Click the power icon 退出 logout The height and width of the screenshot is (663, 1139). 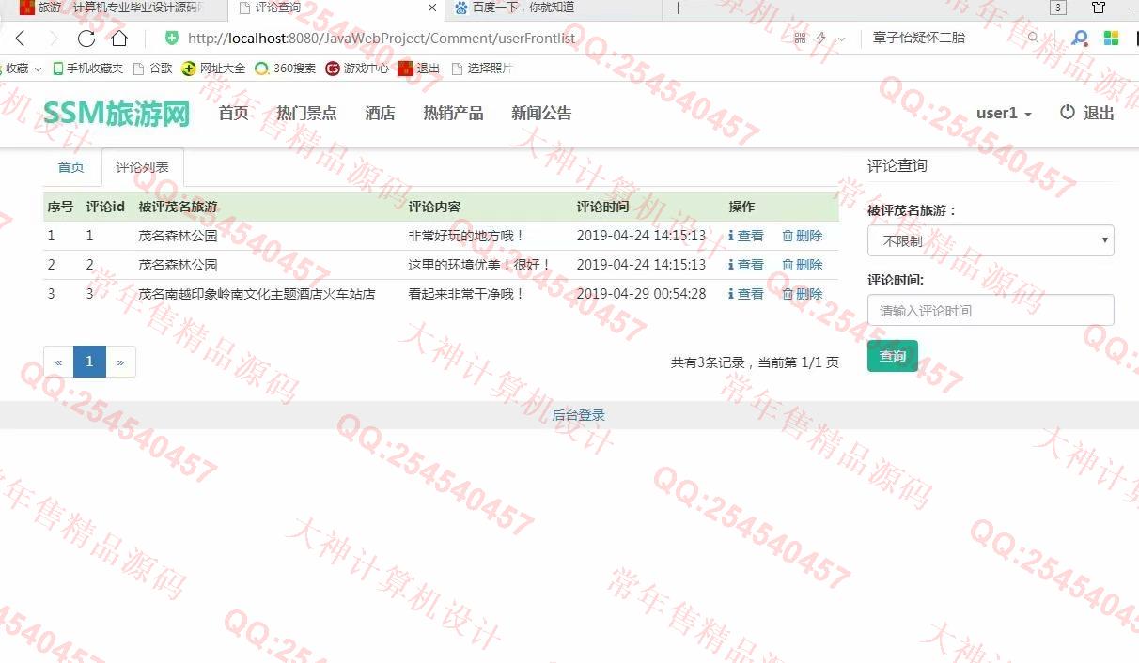[x=1086, y=113]
